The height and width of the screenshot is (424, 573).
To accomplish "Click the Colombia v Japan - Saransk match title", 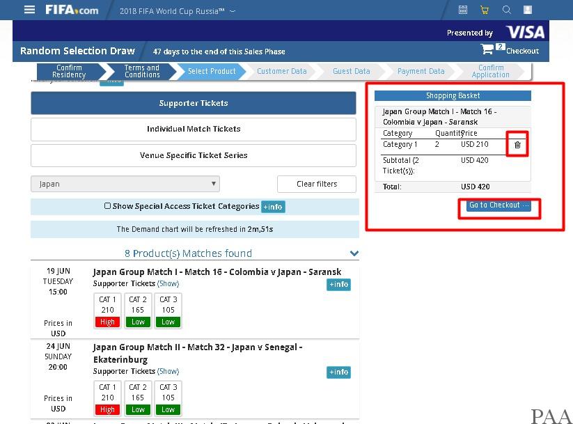I will coord(217,272).
